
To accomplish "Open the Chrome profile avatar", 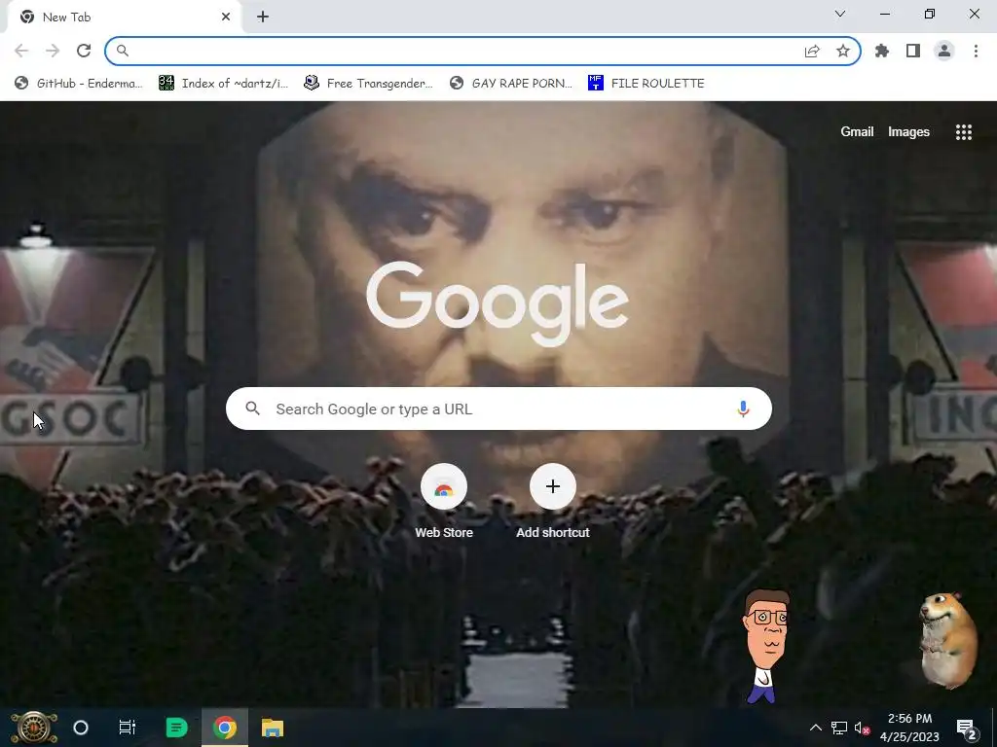I will 944,51.
